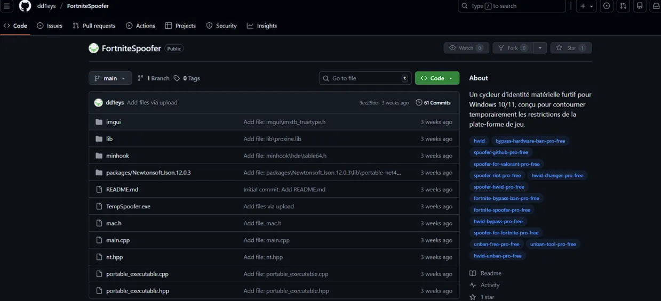This screenshot has height=301, width=661.
Task: Click the dd1eys avatar in commit row
Action: [98, 103]
